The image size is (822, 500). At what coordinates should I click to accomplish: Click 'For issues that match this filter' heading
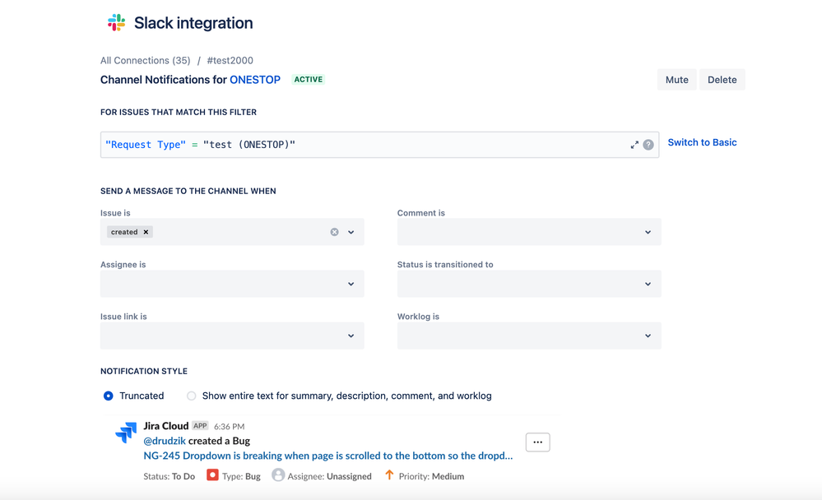click(x=179, y=112)
